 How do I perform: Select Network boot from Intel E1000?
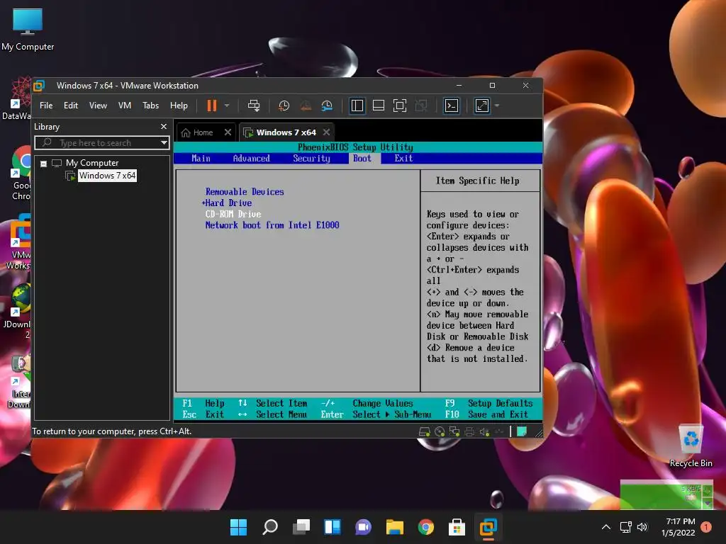[x=272, y=225]
